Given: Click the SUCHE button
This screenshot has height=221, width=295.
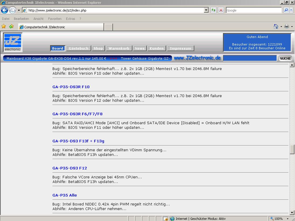Looking at the screenshot, I should coord(285,58).
